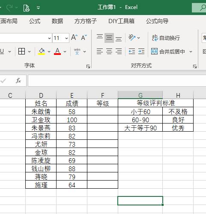Viewport: 206px width, 214px height.
Task: Expand the 合并后居中 dropdown arrow
Action: (x=191, y=51)
